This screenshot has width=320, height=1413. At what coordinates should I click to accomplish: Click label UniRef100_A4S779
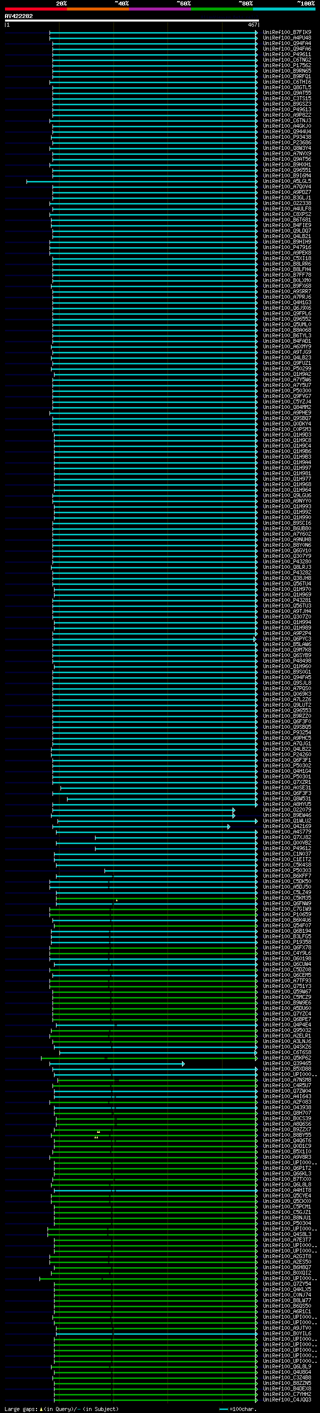coord(287,832)
